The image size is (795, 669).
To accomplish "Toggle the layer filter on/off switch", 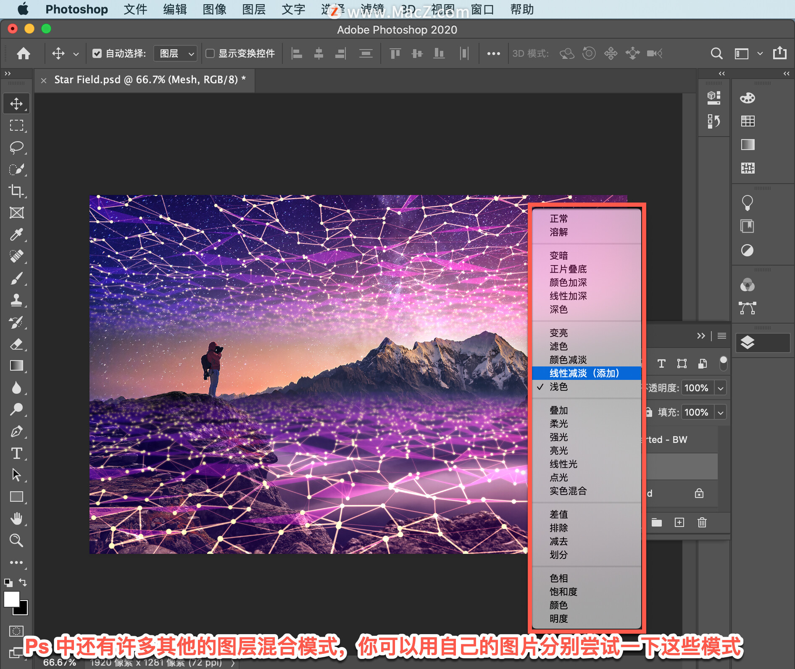I will point(723,363).
